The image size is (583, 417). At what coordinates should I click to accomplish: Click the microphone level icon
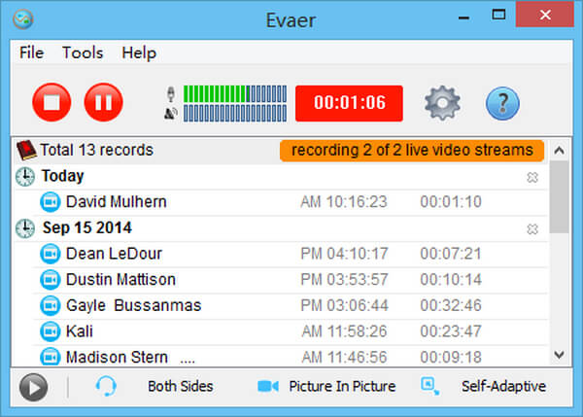pyautogui.click(x=171, y=94)
